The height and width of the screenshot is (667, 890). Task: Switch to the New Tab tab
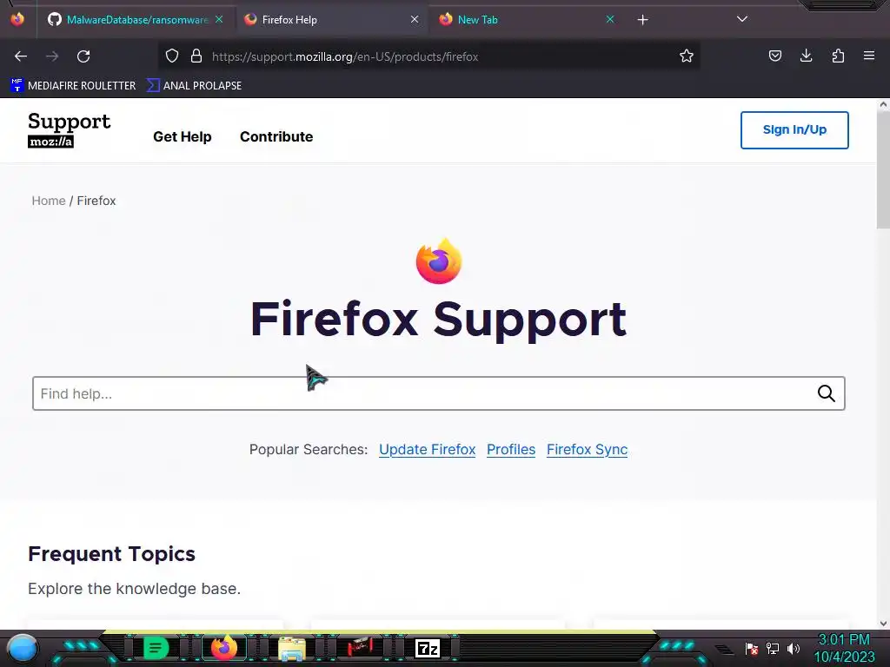pos(527,20)
